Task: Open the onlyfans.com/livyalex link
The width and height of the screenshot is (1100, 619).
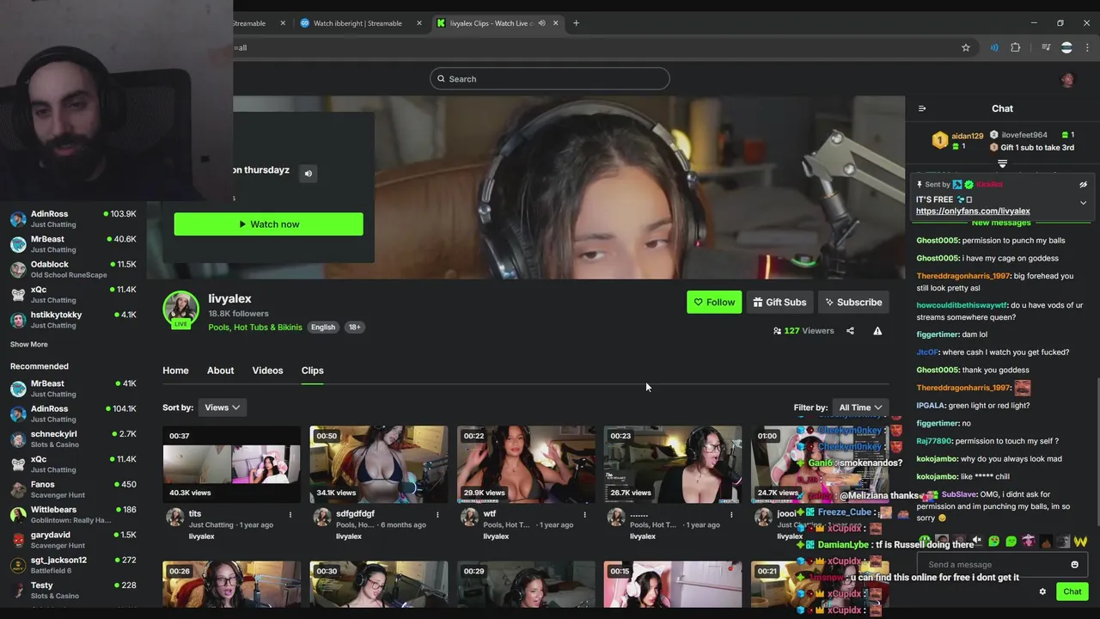Action: [973, 211]
